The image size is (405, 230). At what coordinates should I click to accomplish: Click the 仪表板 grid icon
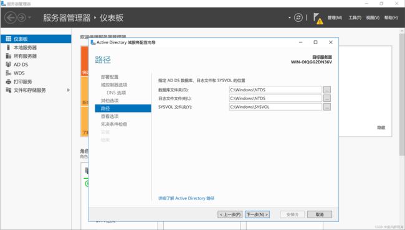(9, 39)
